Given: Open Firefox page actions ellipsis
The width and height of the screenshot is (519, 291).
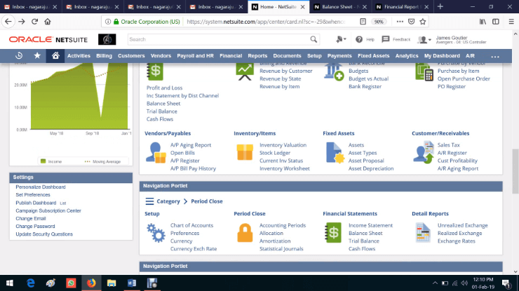Looking at the screenshot, I should [400, 22].
